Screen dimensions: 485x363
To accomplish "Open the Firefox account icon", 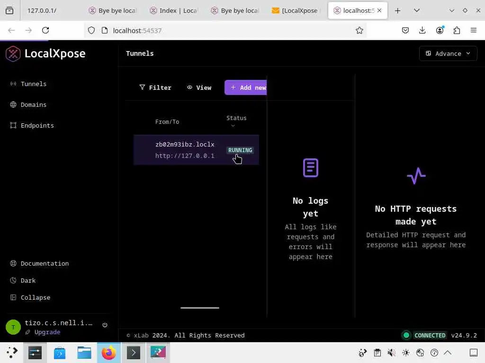I will point(440,30).
